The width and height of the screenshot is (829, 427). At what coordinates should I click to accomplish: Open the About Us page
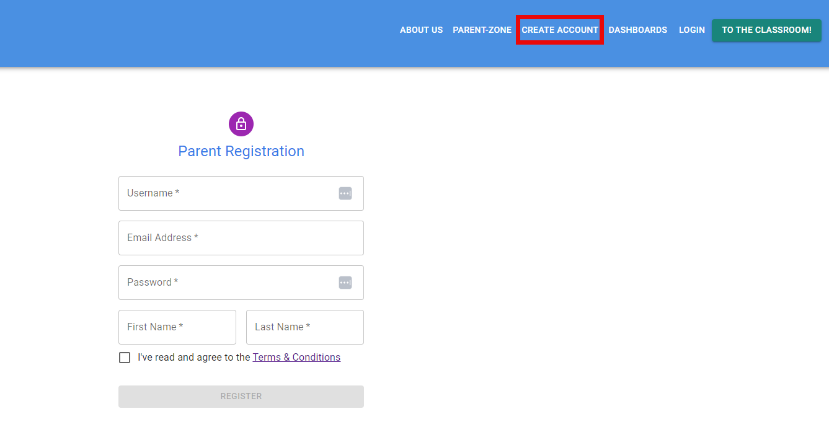pos(421,30)
